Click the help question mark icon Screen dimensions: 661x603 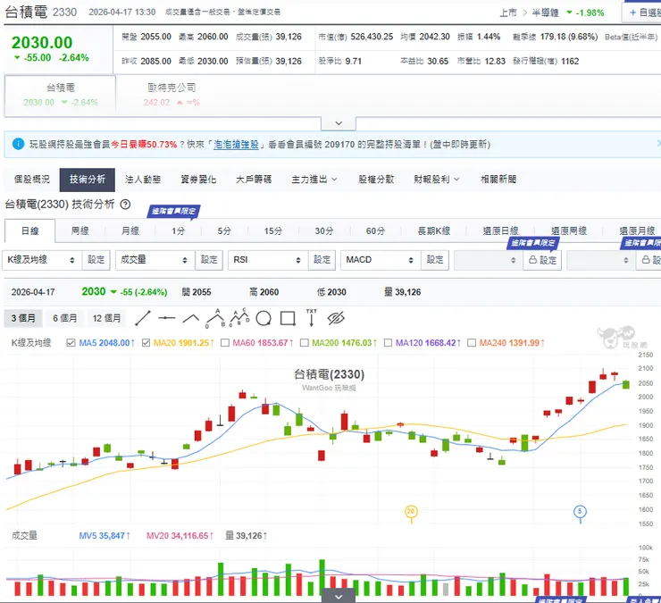tap(125, 205)
